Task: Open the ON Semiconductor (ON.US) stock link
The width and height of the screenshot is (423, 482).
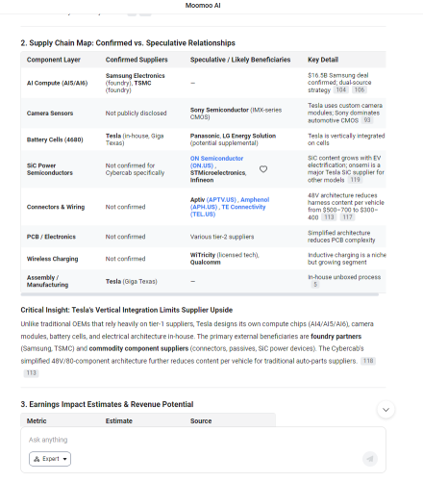Action: 216,162
